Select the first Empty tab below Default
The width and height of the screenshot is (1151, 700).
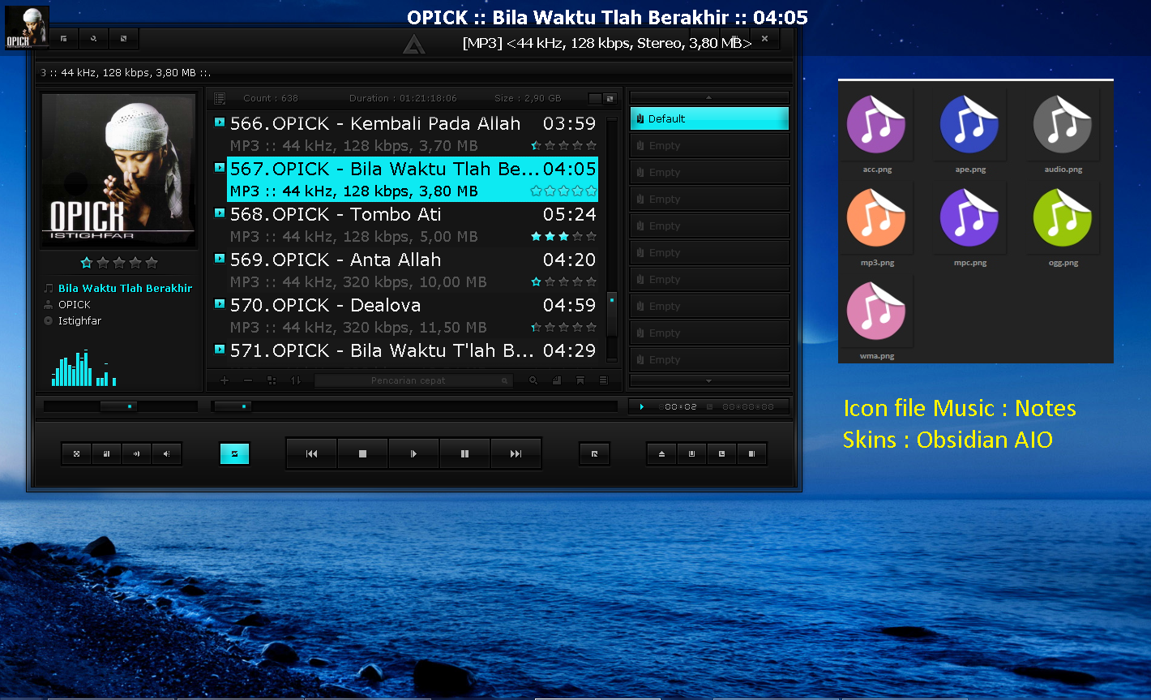pyautogui.click(x=709, y=145)
